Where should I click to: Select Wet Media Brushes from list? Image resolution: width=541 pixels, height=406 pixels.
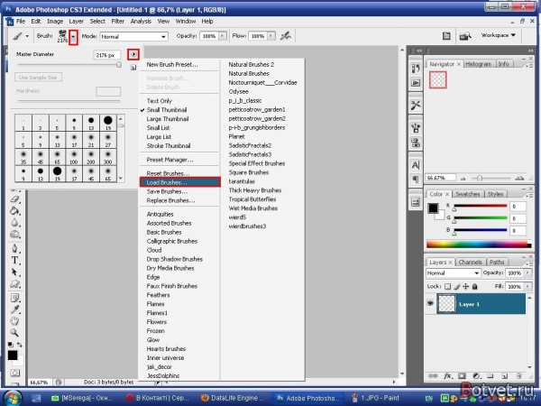252,208
